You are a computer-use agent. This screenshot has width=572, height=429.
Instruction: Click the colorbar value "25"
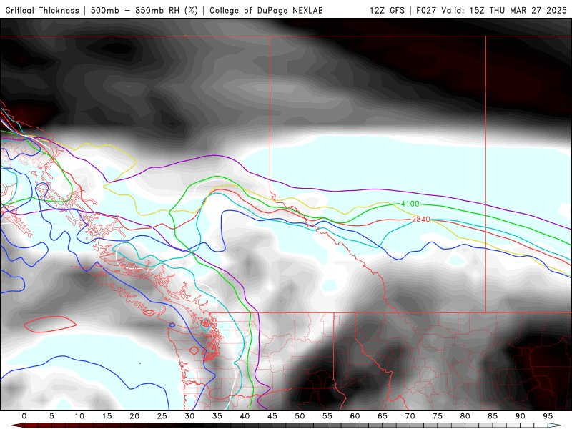click(x=162, y=416)
